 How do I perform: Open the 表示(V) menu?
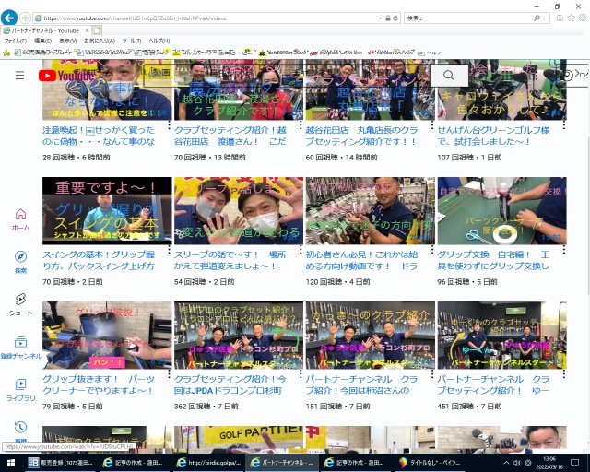67,41
